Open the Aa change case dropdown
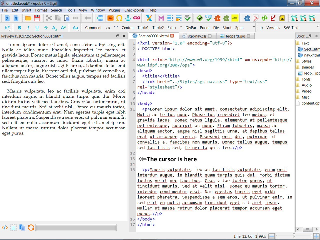This screenshot has height=240, width=320. click(x=75, y=28)
